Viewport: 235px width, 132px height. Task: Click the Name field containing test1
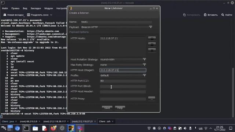tap(116, 22)
